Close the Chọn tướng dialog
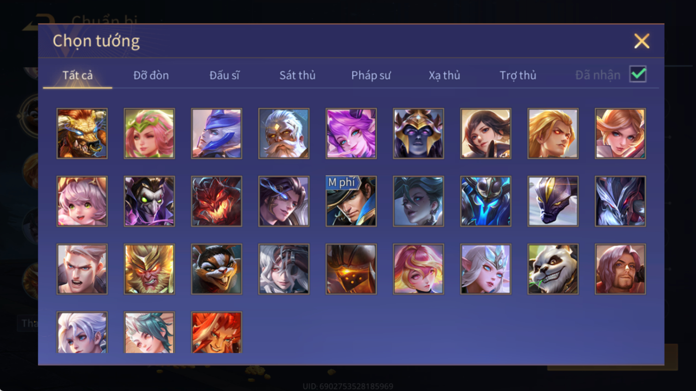Image resolution: width=696 pixels, height=391 pixels. tap(642, 41)
